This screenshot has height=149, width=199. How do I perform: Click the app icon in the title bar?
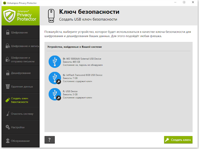5,3
